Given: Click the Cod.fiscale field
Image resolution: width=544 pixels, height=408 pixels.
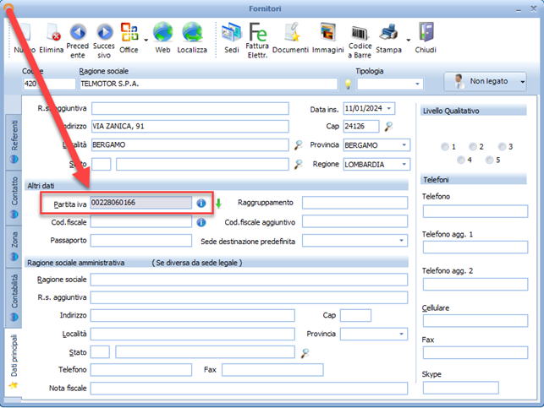Looking at the screenshot, I should (x=140, y=221).
